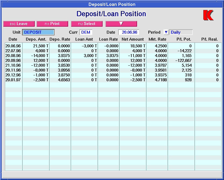Click the ESC Leave button

click(19, 24)
